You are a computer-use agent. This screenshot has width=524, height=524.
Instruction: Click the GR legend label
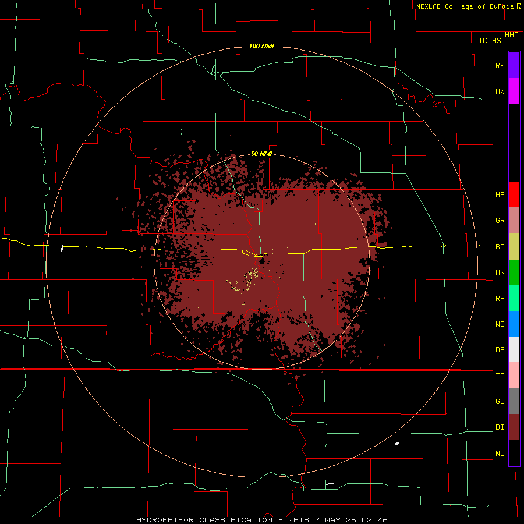(500, 221)
